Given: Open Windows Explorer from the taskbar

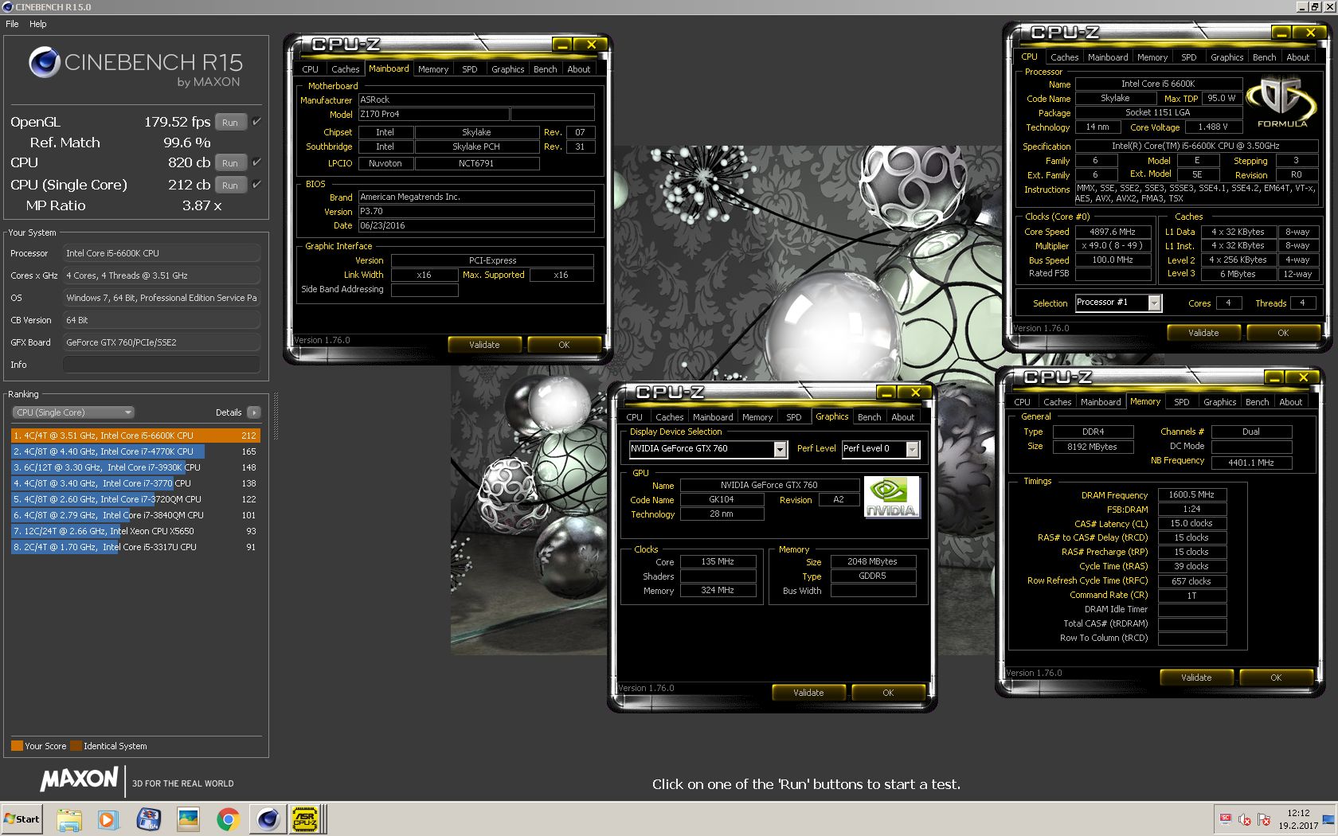Looking at the screenshot, I should pyautogui.click(x=69, y=819).
